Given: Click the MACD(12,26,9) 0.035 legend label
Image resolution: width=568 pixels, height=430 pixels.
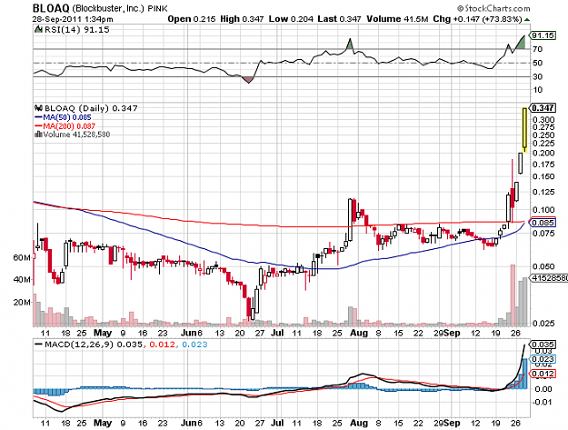Looking at the screenshot, I should (x=94, y=345).
